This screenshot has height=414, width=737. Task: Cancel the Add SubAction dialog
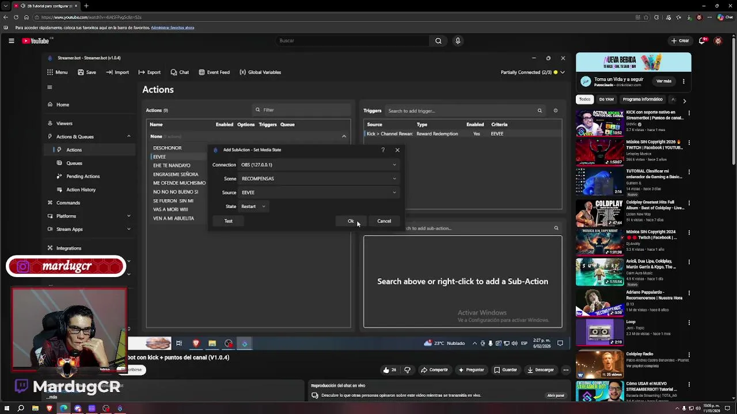(x=384, y=221)
